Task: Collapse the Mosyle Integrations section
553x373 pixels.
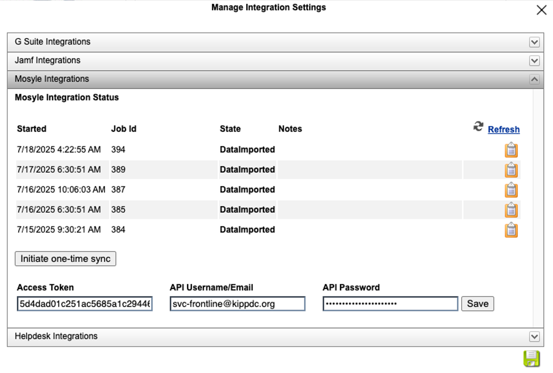Action: 535,79
